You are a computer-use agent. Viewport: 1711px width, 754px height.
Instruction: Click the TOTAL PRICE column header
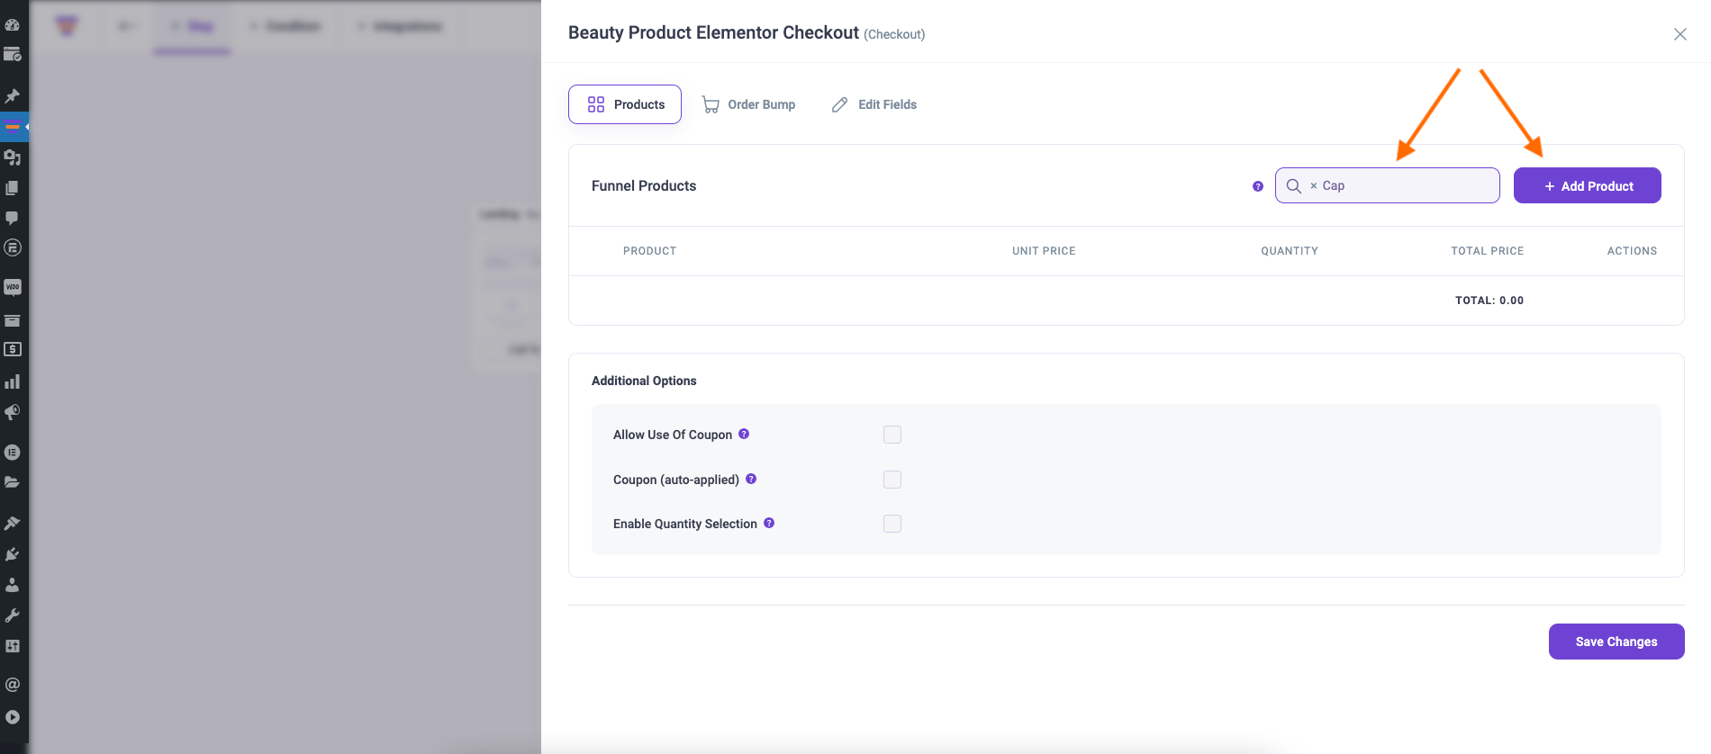point(1488,251)
